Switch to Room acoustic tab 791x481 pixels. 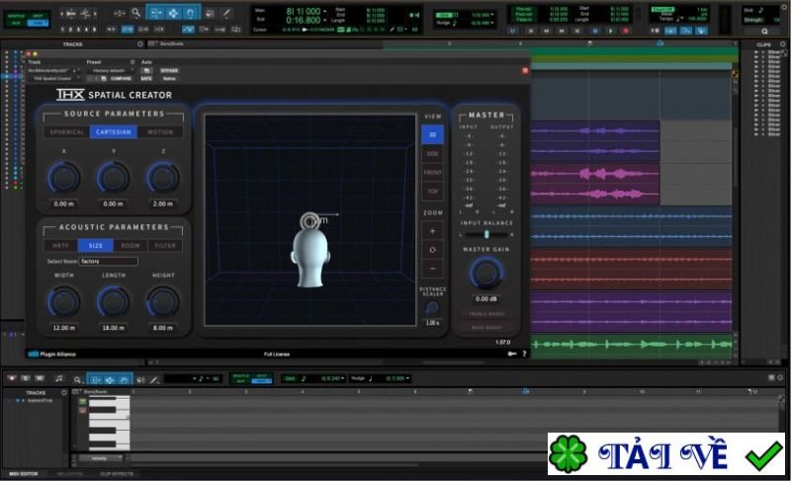(x=131, y=245)
